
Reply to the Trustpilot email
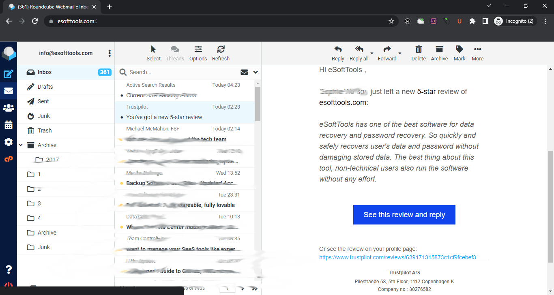338,53
